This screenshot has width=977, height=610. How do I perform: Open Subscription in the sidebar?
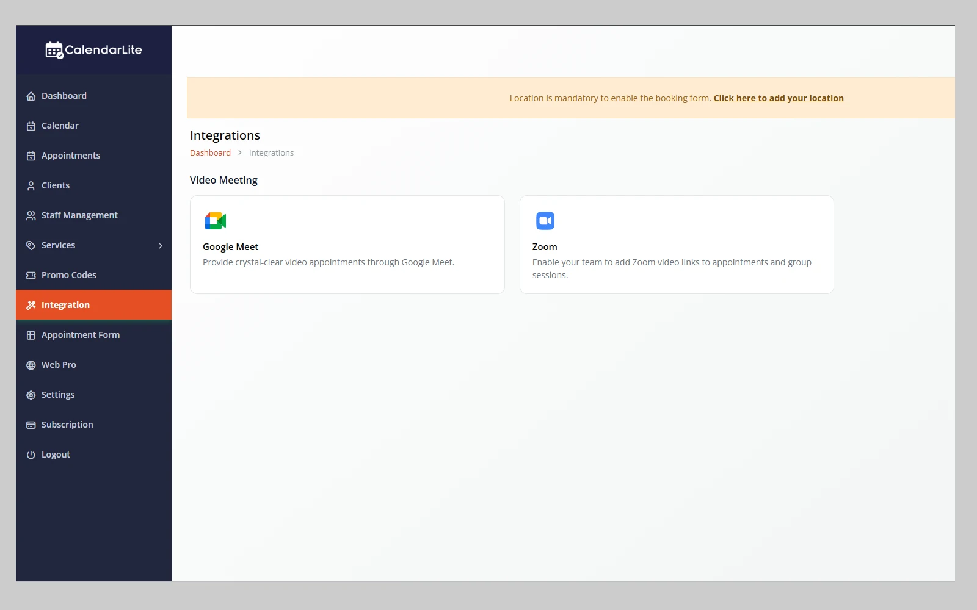point(93,425)
